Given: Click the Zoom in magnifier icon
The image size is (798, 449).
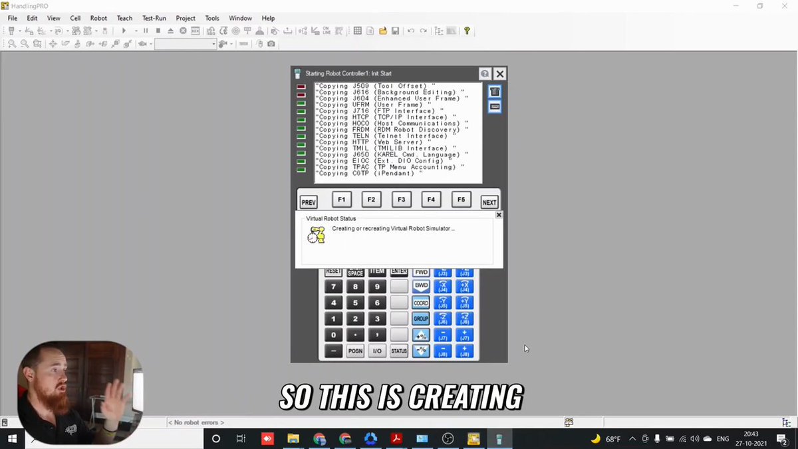Looking at the screenshot, I should tap(11, 44).
